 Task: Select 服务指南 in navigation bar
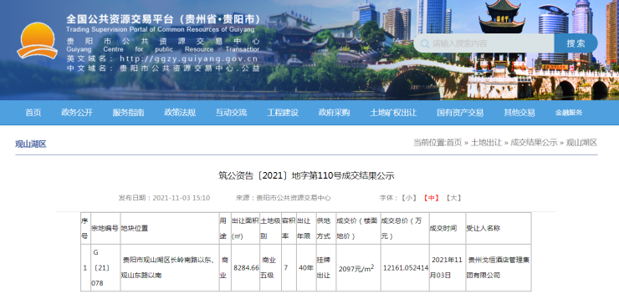tap(128, 113)
